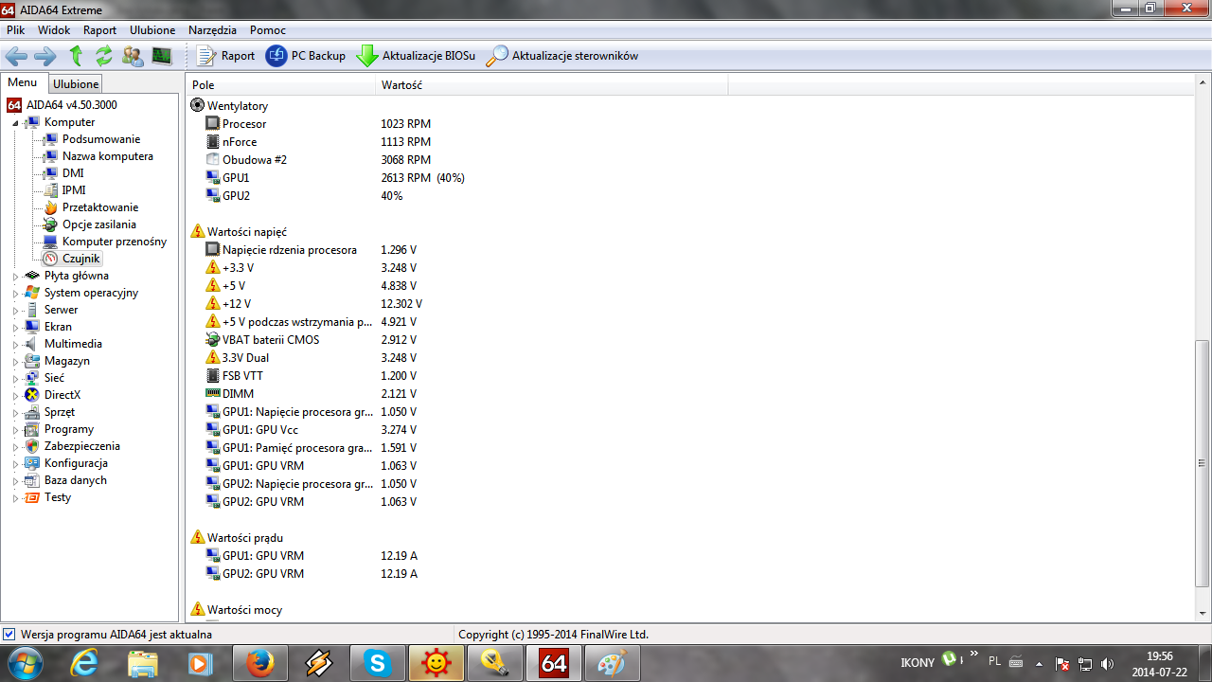
Task: Expand the Ekran tree node
Action: tap(16, 328)
